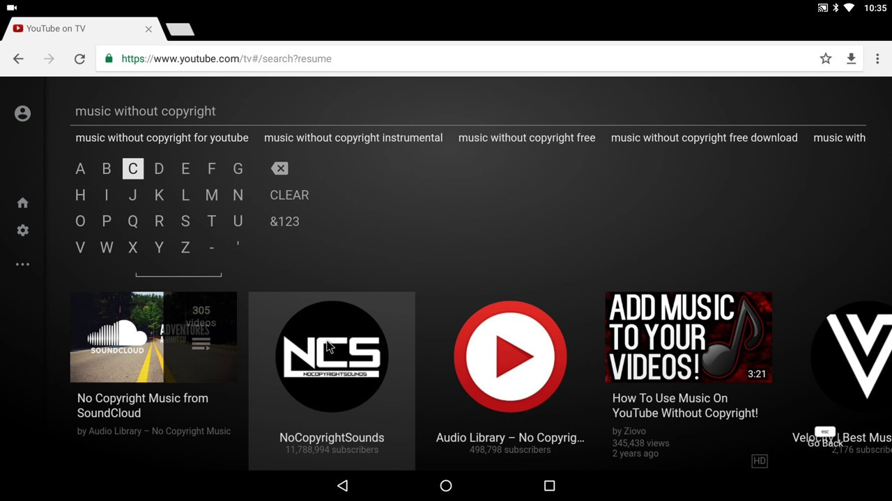892x501 pixels.
Task: Open the account profile icon in sidebar
Action: [22, 113]
